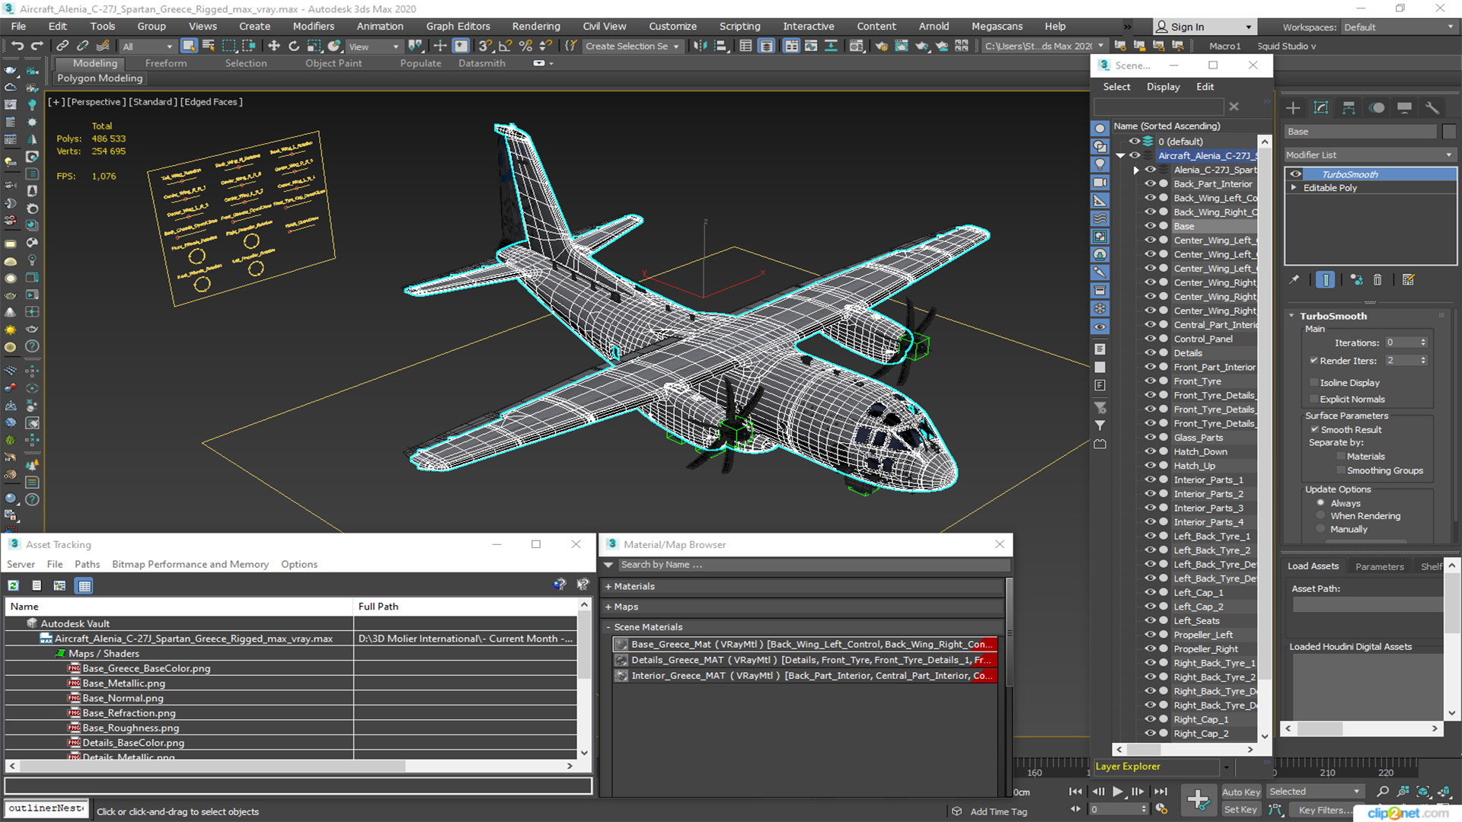Open Time Configuration clock icon
This screenshot has height=822, width=1462.
(1161, 809)
